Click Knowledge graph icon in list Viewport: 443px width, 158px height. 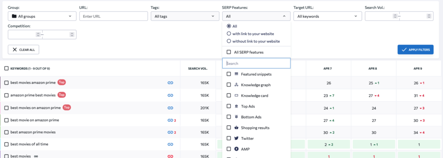click(x=237, y=85)
